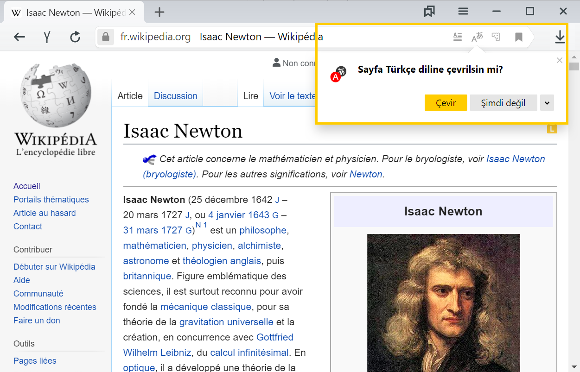Screen dimensions: 580x372
Task: Click Faire un don link
Action: (37, 321)
